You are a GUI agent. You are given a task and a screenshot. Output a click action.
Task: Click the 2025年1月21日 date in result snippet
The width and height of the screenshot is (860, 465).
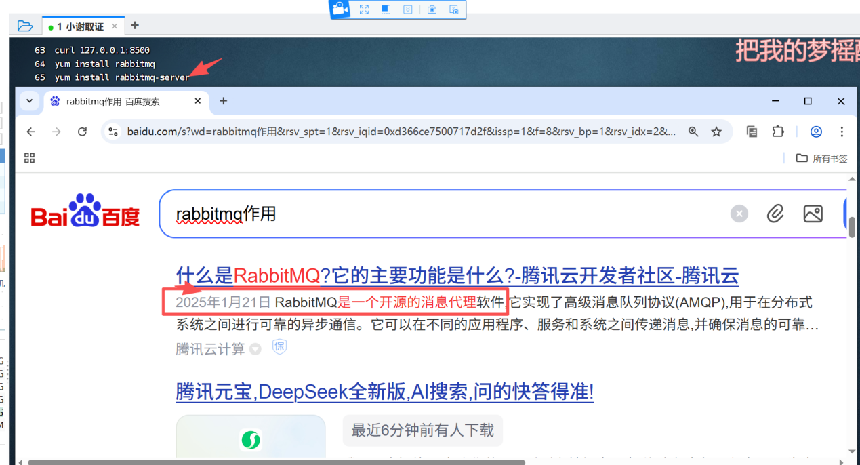coord(223,302)
